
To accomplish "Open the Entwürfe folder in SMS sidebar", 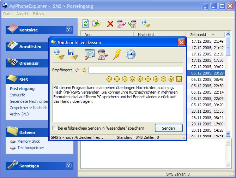I will pos(18,95).
